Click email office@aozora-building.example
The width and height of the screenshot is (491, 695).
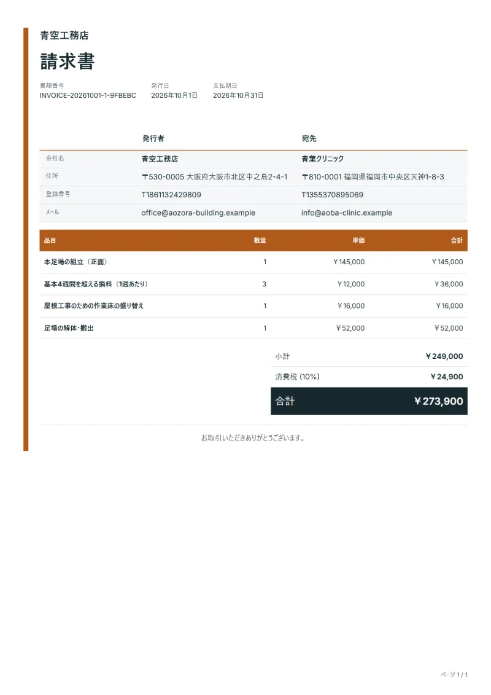click(198, 213)
